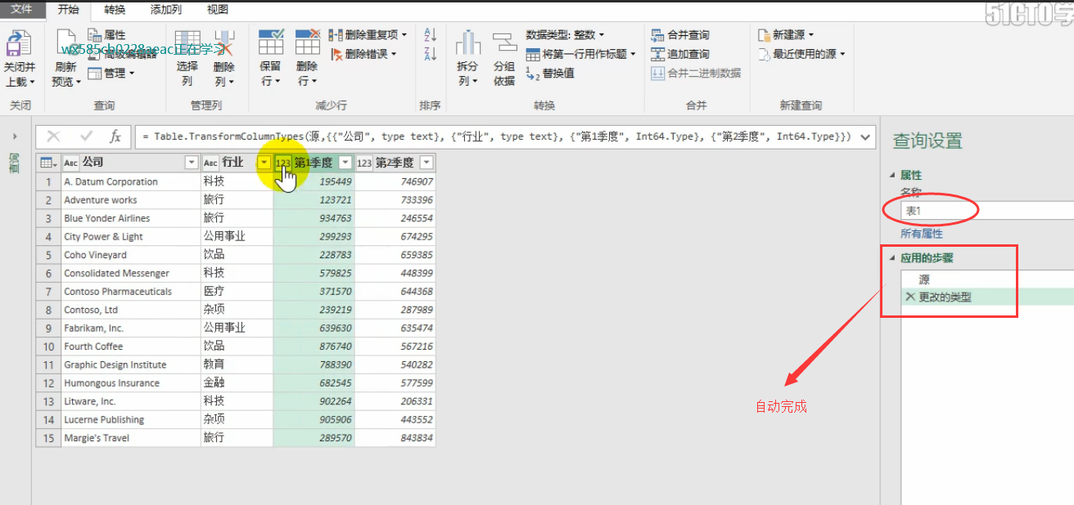Image resolution: width=1074 pixels, height=505 pixels.
Task: Click 合并查询 merge queries
Action: (680, 35)
